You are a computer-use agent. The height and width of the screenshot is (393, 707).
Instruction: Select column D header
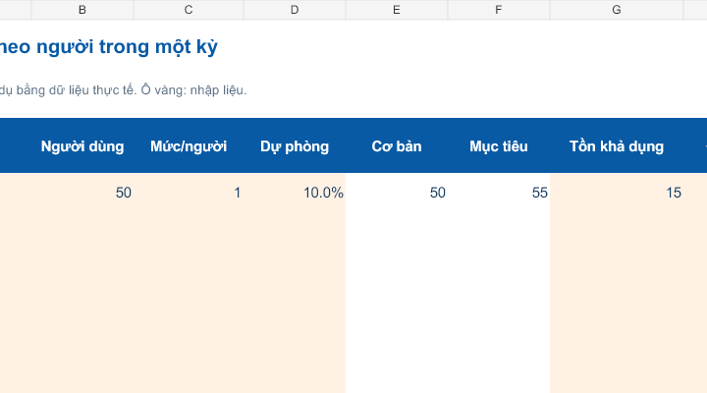click(x=295, y=10)
